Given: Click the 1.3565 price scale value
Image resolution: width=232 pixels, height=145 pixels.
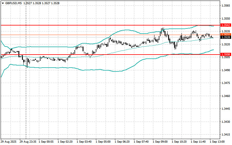Looking at the screenshot, I should [x=226, y=6].
